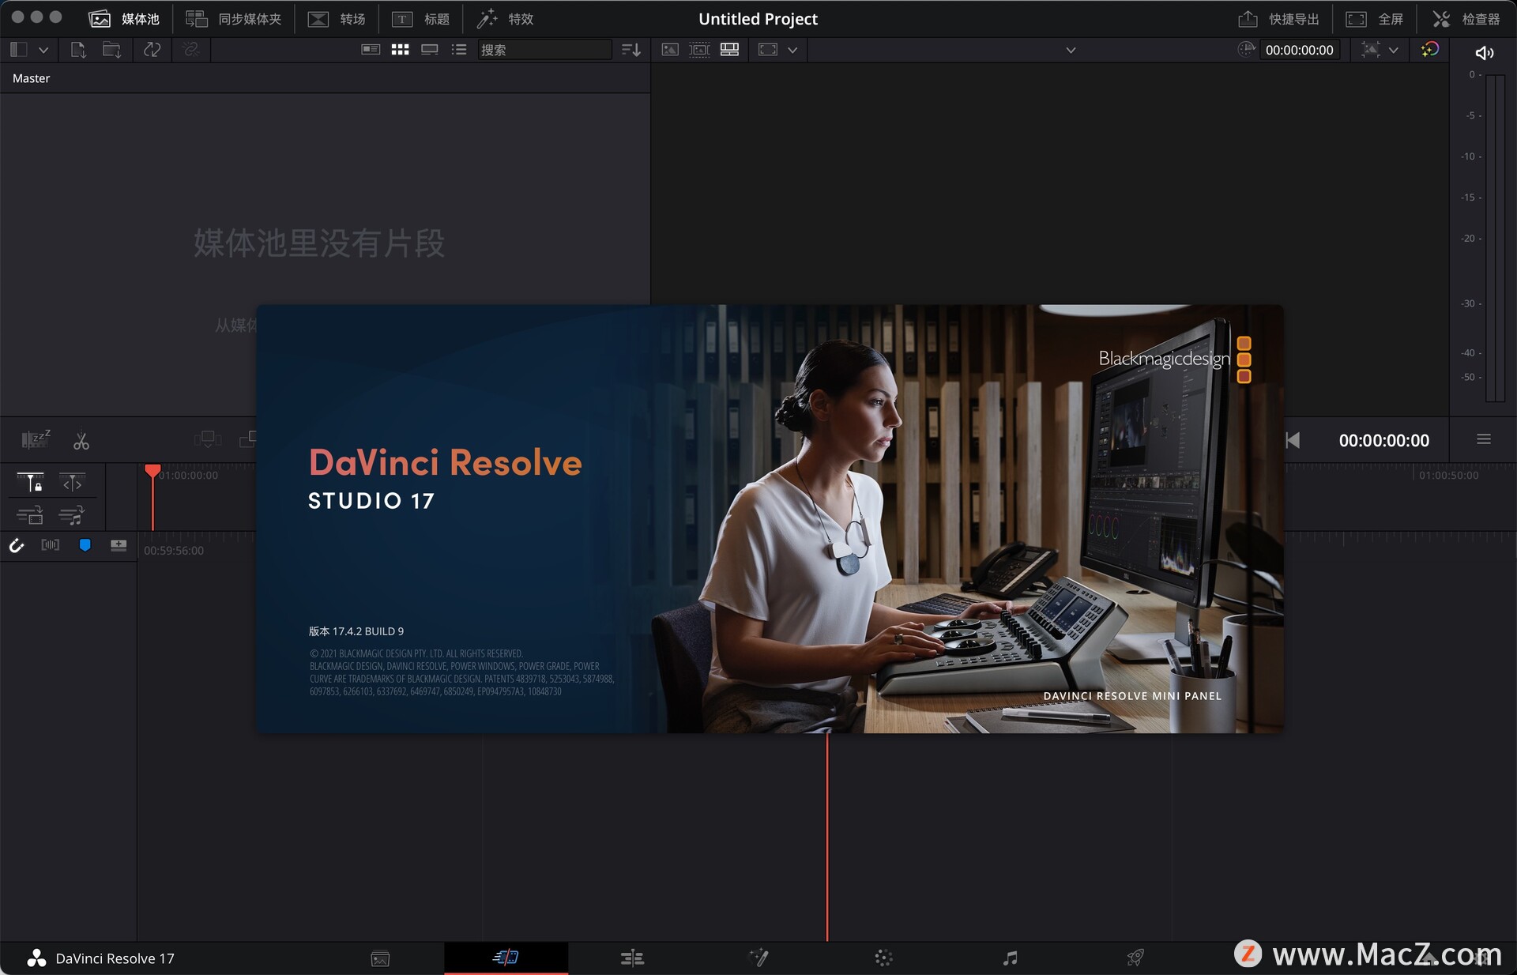The image size is (1517, 975).
Task: Select the Split Clips scissors tool
Action: [81, 440]
